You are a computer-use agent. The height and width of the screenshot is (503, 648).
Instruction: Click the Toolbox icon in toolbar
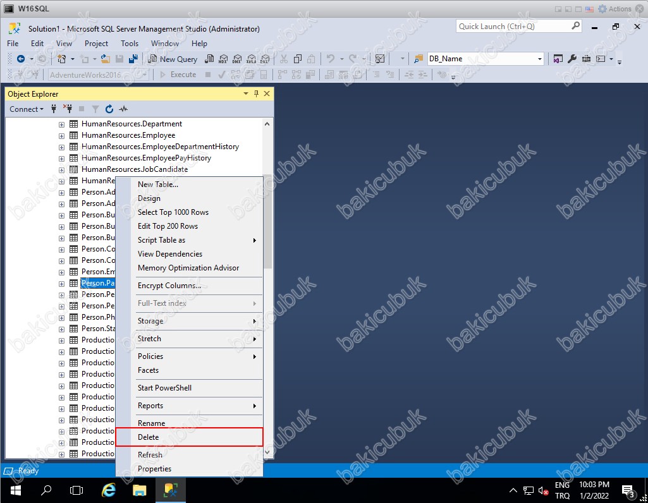tap(586, 59)
